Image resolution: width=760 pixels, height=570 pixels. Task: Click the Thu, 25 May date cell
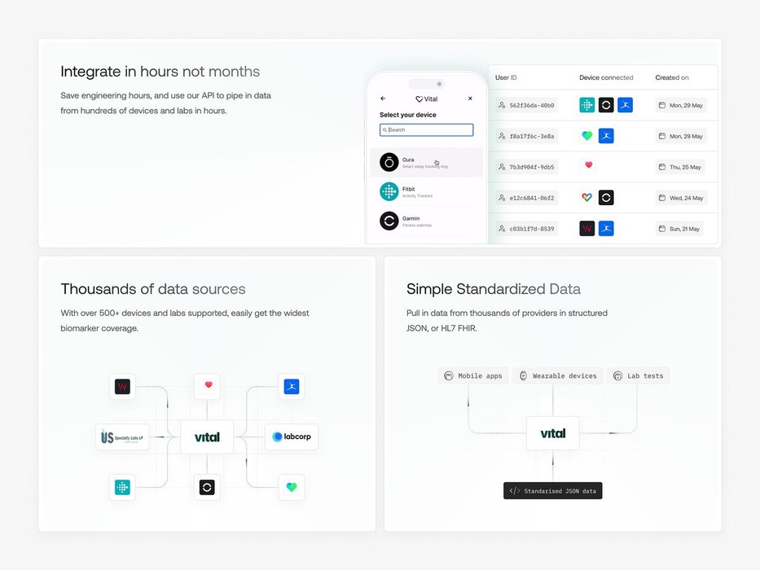click(x=680, y=167)
